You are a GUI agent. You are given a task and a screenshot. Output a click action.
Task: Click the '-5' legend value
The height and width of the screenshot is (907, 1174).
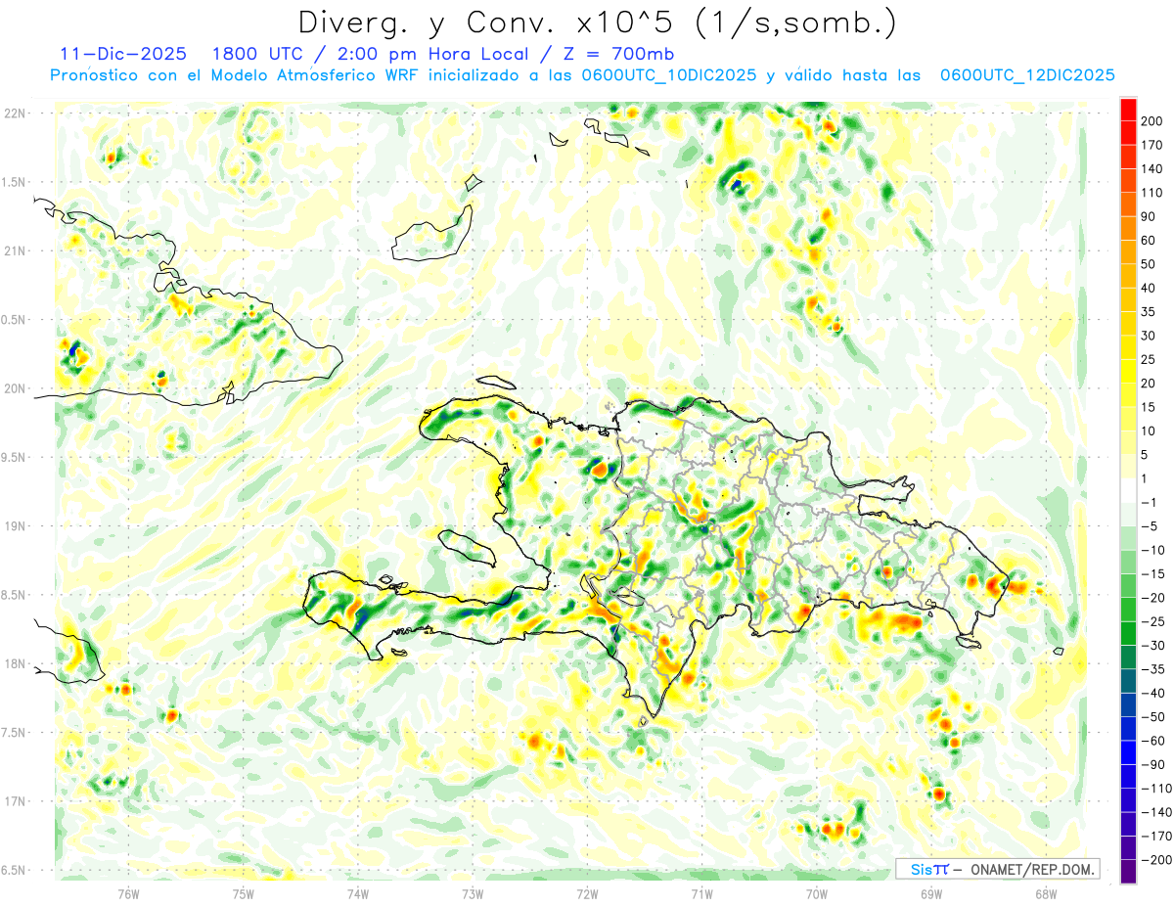coord(1150,527)
